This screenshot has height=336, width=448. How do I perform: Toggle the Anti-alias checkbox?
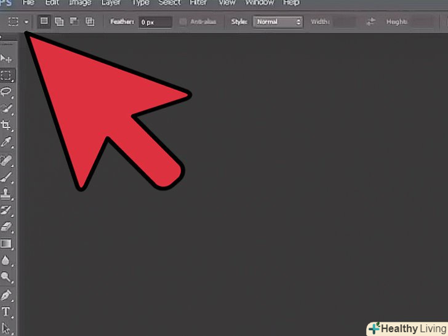(183, 22)
